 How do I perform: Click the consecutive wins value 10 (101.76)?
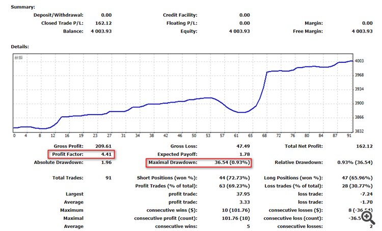(236, 210)
